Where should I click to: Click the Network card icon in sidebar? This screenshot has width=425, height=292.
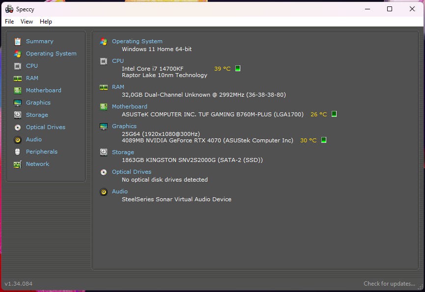[x=18, y=164]
